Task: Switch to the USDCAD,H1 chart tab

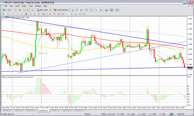Action: (19, 110)
